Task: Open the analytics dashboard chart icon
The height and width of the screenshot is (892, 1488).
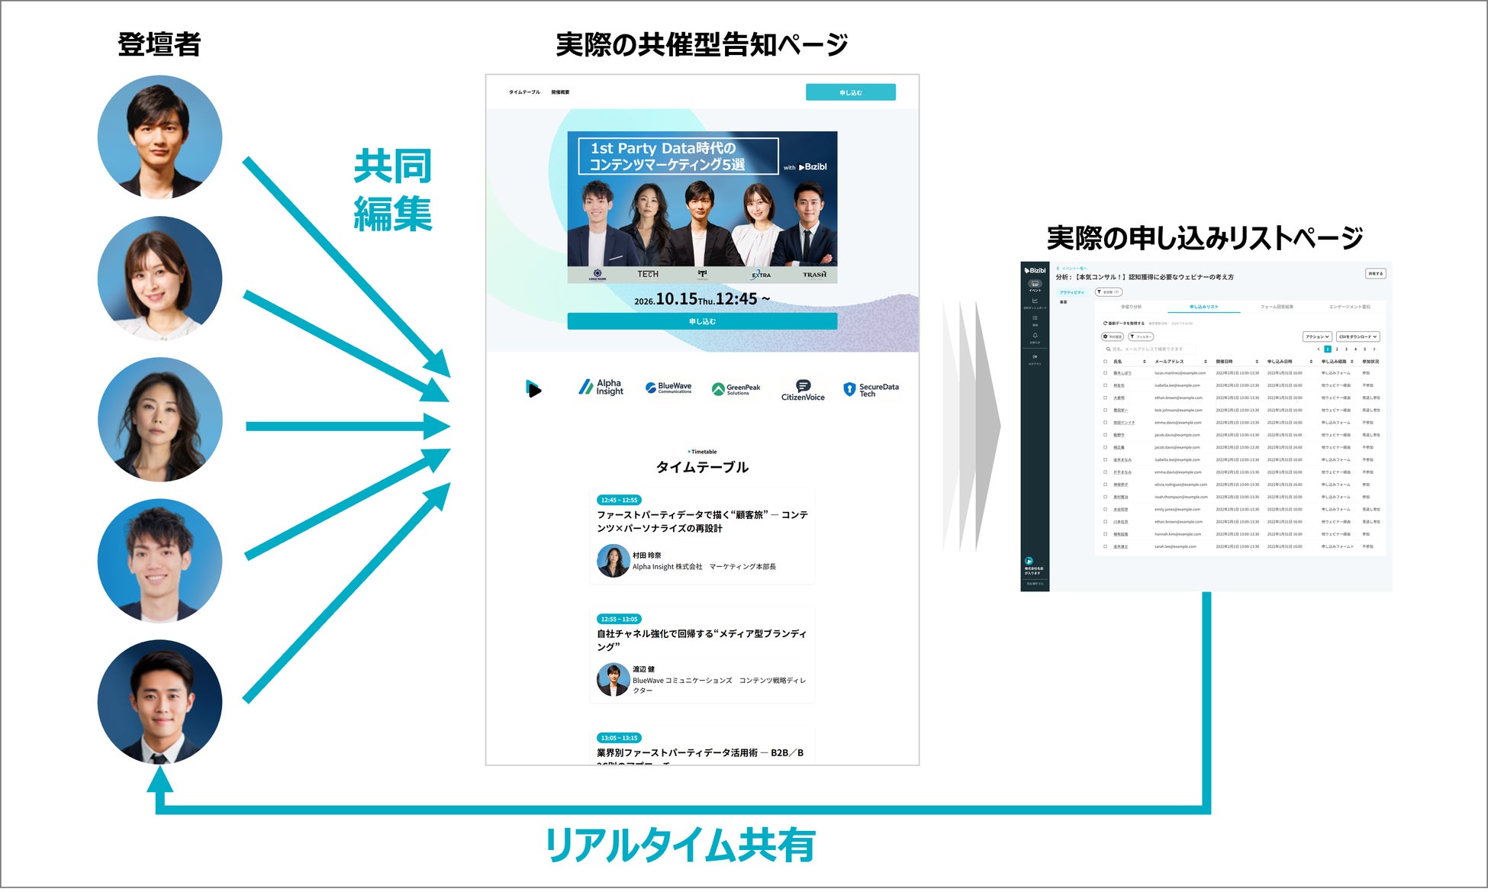Action: pyautogui.click(x=1035, y=301)
